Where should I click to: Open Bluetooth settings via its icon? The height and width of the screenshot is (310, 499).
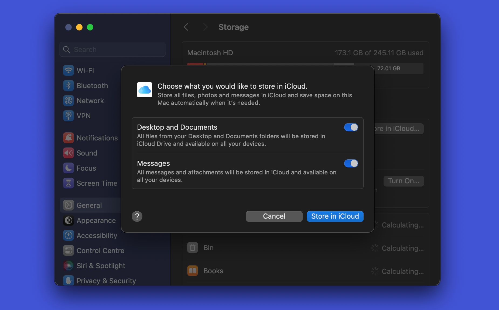pyautogui.click(x=69, y=85)
